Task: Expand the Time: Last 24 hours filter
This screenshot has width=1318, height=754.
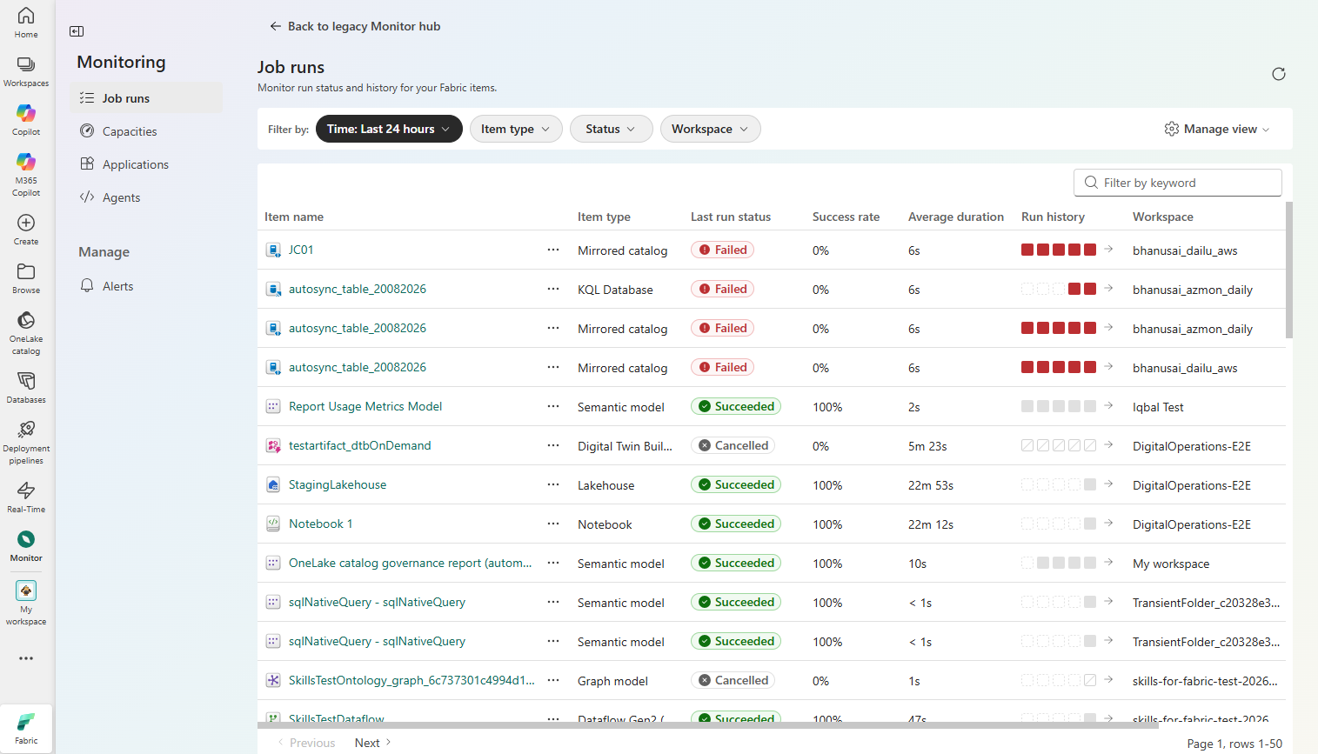Action: (389, 129)
